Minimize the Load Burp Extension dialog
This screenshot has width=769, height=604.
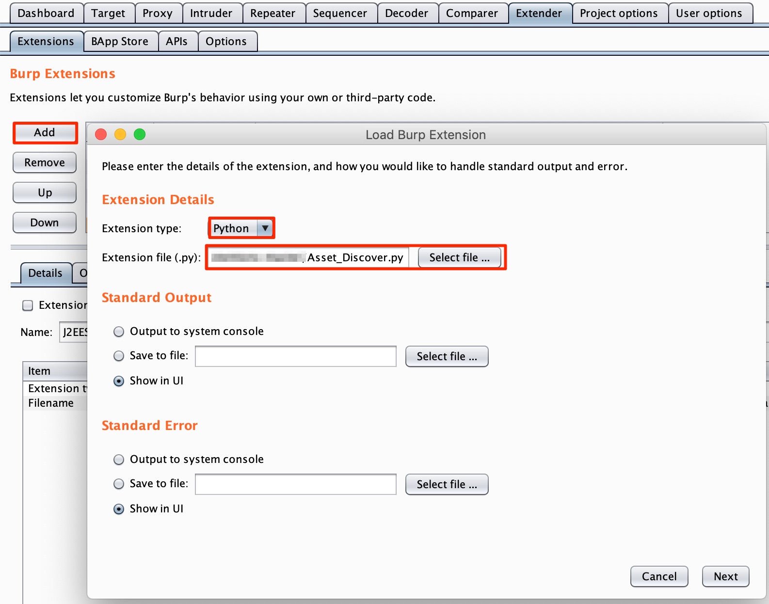(x=120, y=134)
